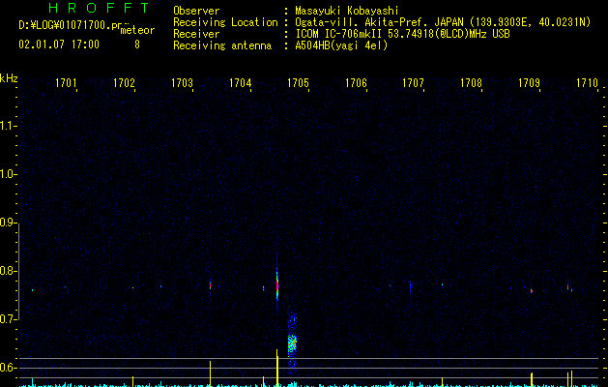This screenshot has height=387, width=608.
Task: Click the meteor count label
Action: pos(137,30)
